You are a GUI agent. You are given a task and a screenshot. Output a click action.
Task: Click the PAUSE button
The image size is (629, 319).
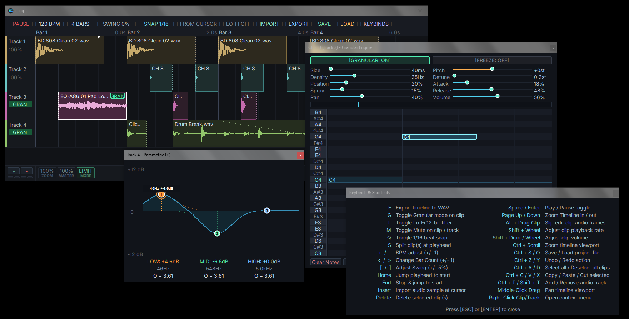point(21,24)
